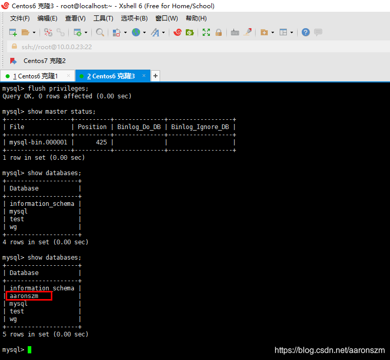Viewport: 390px width, 360px height.
Task: Open the 查看(V) menu
Action: click(x=75, y=18)
